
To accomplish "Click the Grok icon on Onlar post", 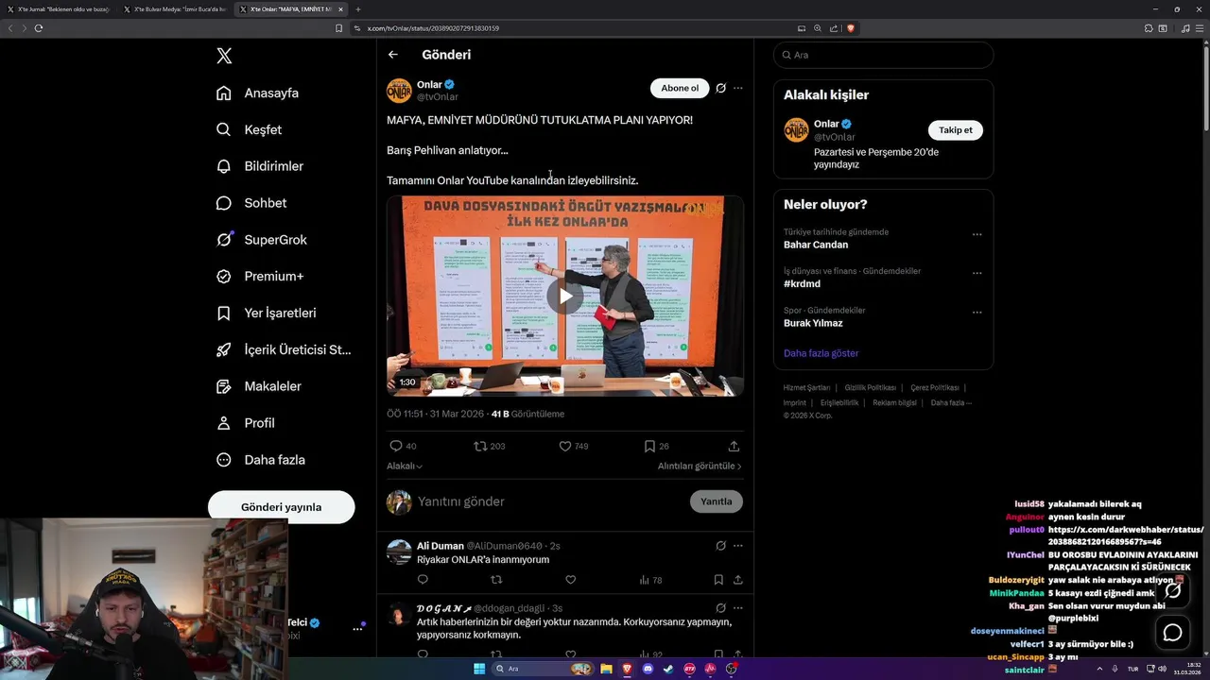I will [x=720, y=88].
